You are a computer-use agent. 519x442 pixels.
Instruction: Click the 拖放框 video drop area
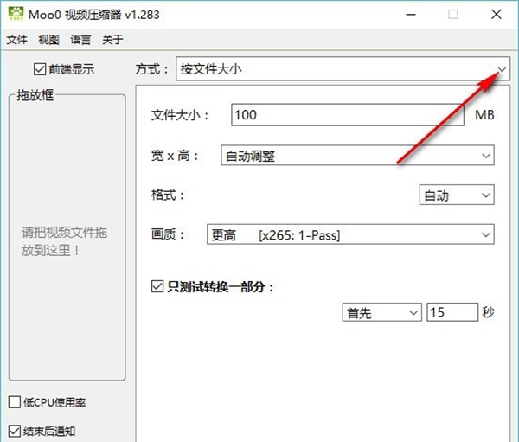tap(67, 238)
